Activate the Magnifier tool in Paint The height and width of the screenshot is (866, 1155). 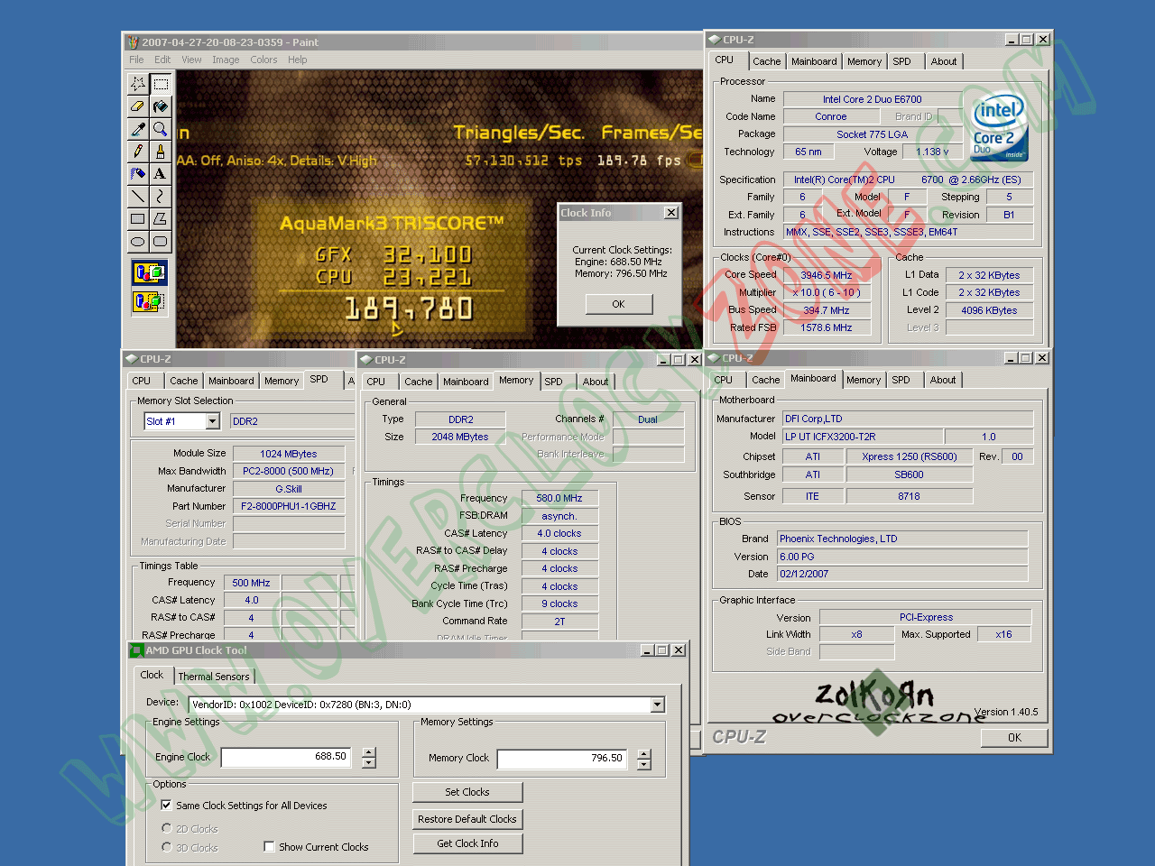point(161,129)
